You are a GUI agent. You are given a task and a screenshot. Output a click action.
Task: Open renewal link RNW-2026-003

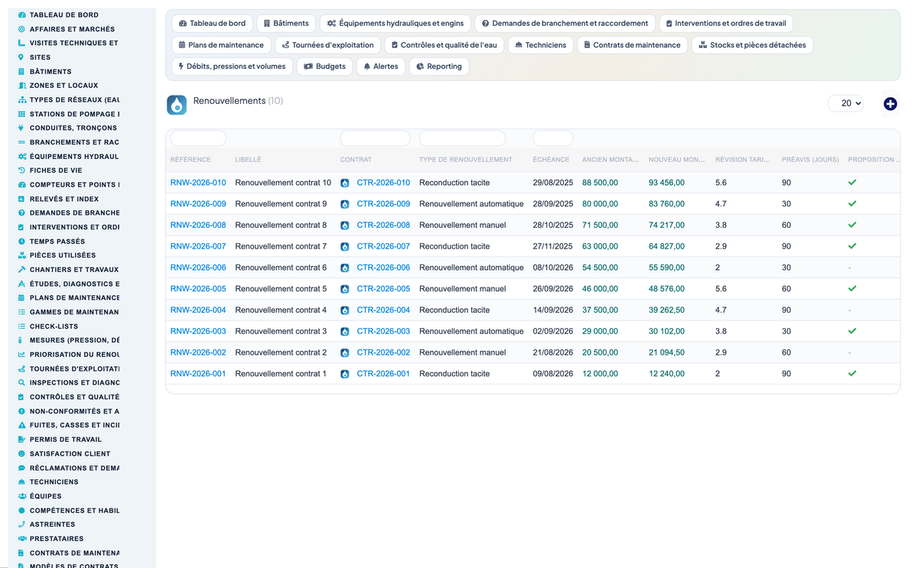click(x=198, y=332)
